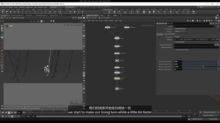Click the network editor search icon
The height and width of the screenshot is (123, 220).
coord(216,20)
